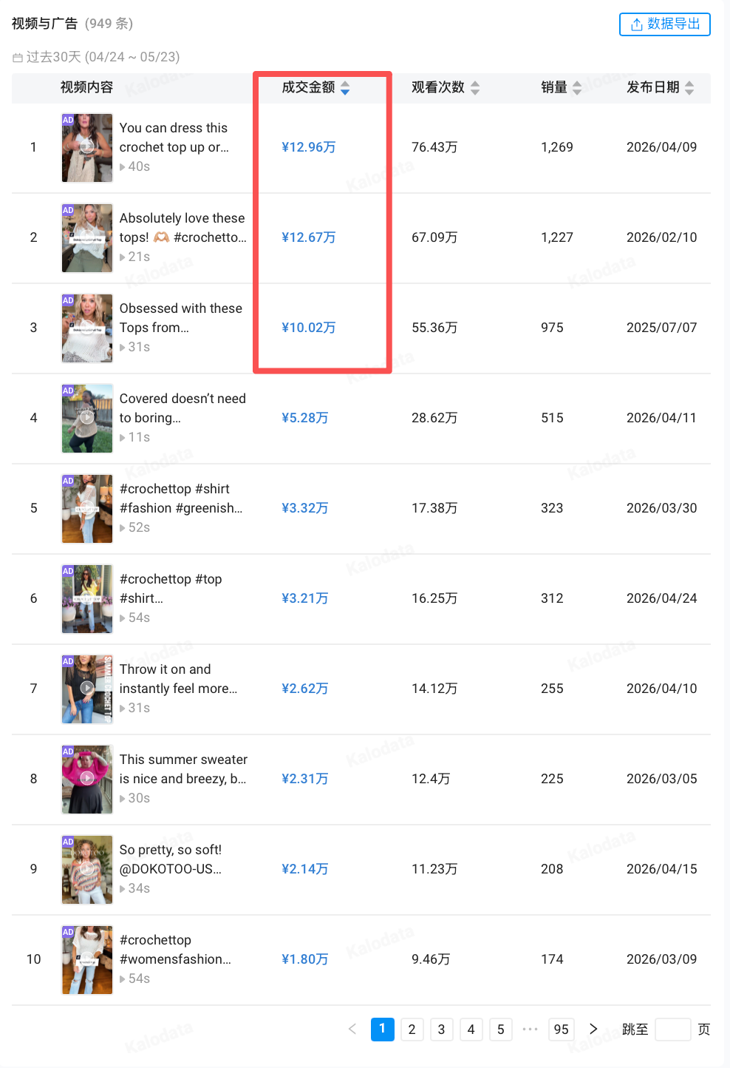Select page 4 in pagination
Image resolution: width=730 pixels, height=1068 pixels.
(x=471, y=1029)
